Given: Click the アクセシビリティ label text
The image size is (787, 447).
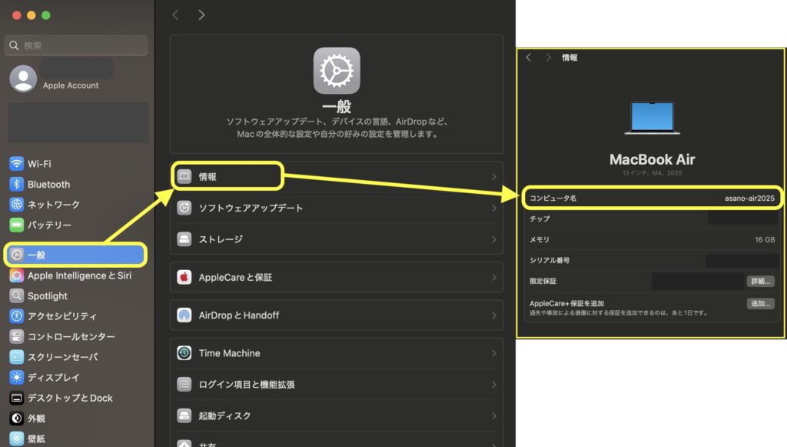Looking at the screenshot, I should click(61, 316).
